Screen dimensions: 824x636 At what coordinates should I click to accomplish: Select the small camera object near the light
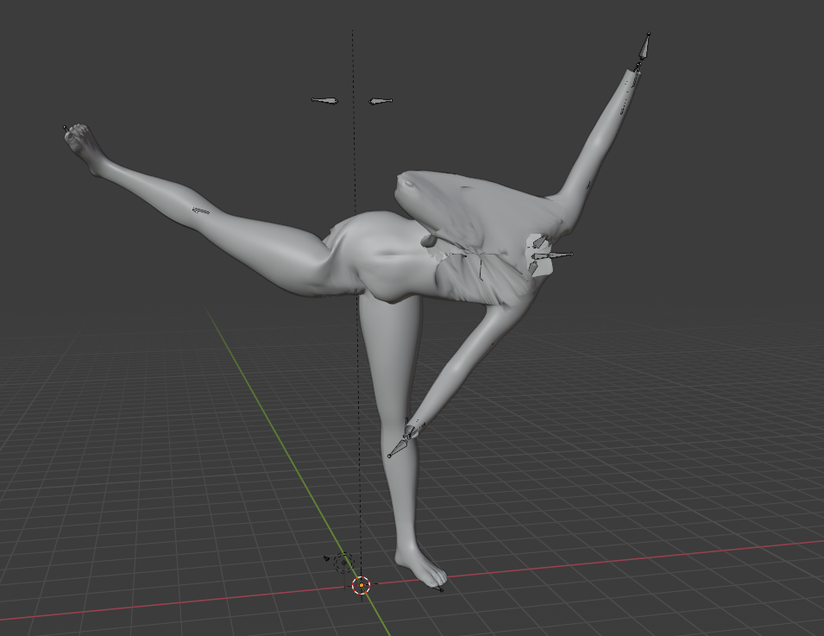[x=327, y=558]
